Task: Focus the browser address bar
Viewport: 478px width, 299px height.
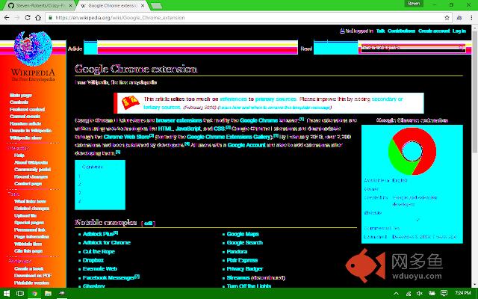Action: [x=249, y=18]
